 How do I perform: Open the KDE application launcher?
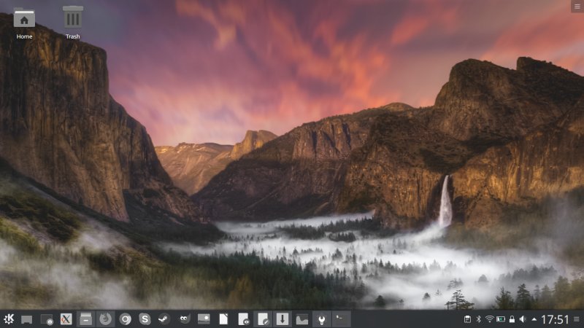tap(9, 319)
